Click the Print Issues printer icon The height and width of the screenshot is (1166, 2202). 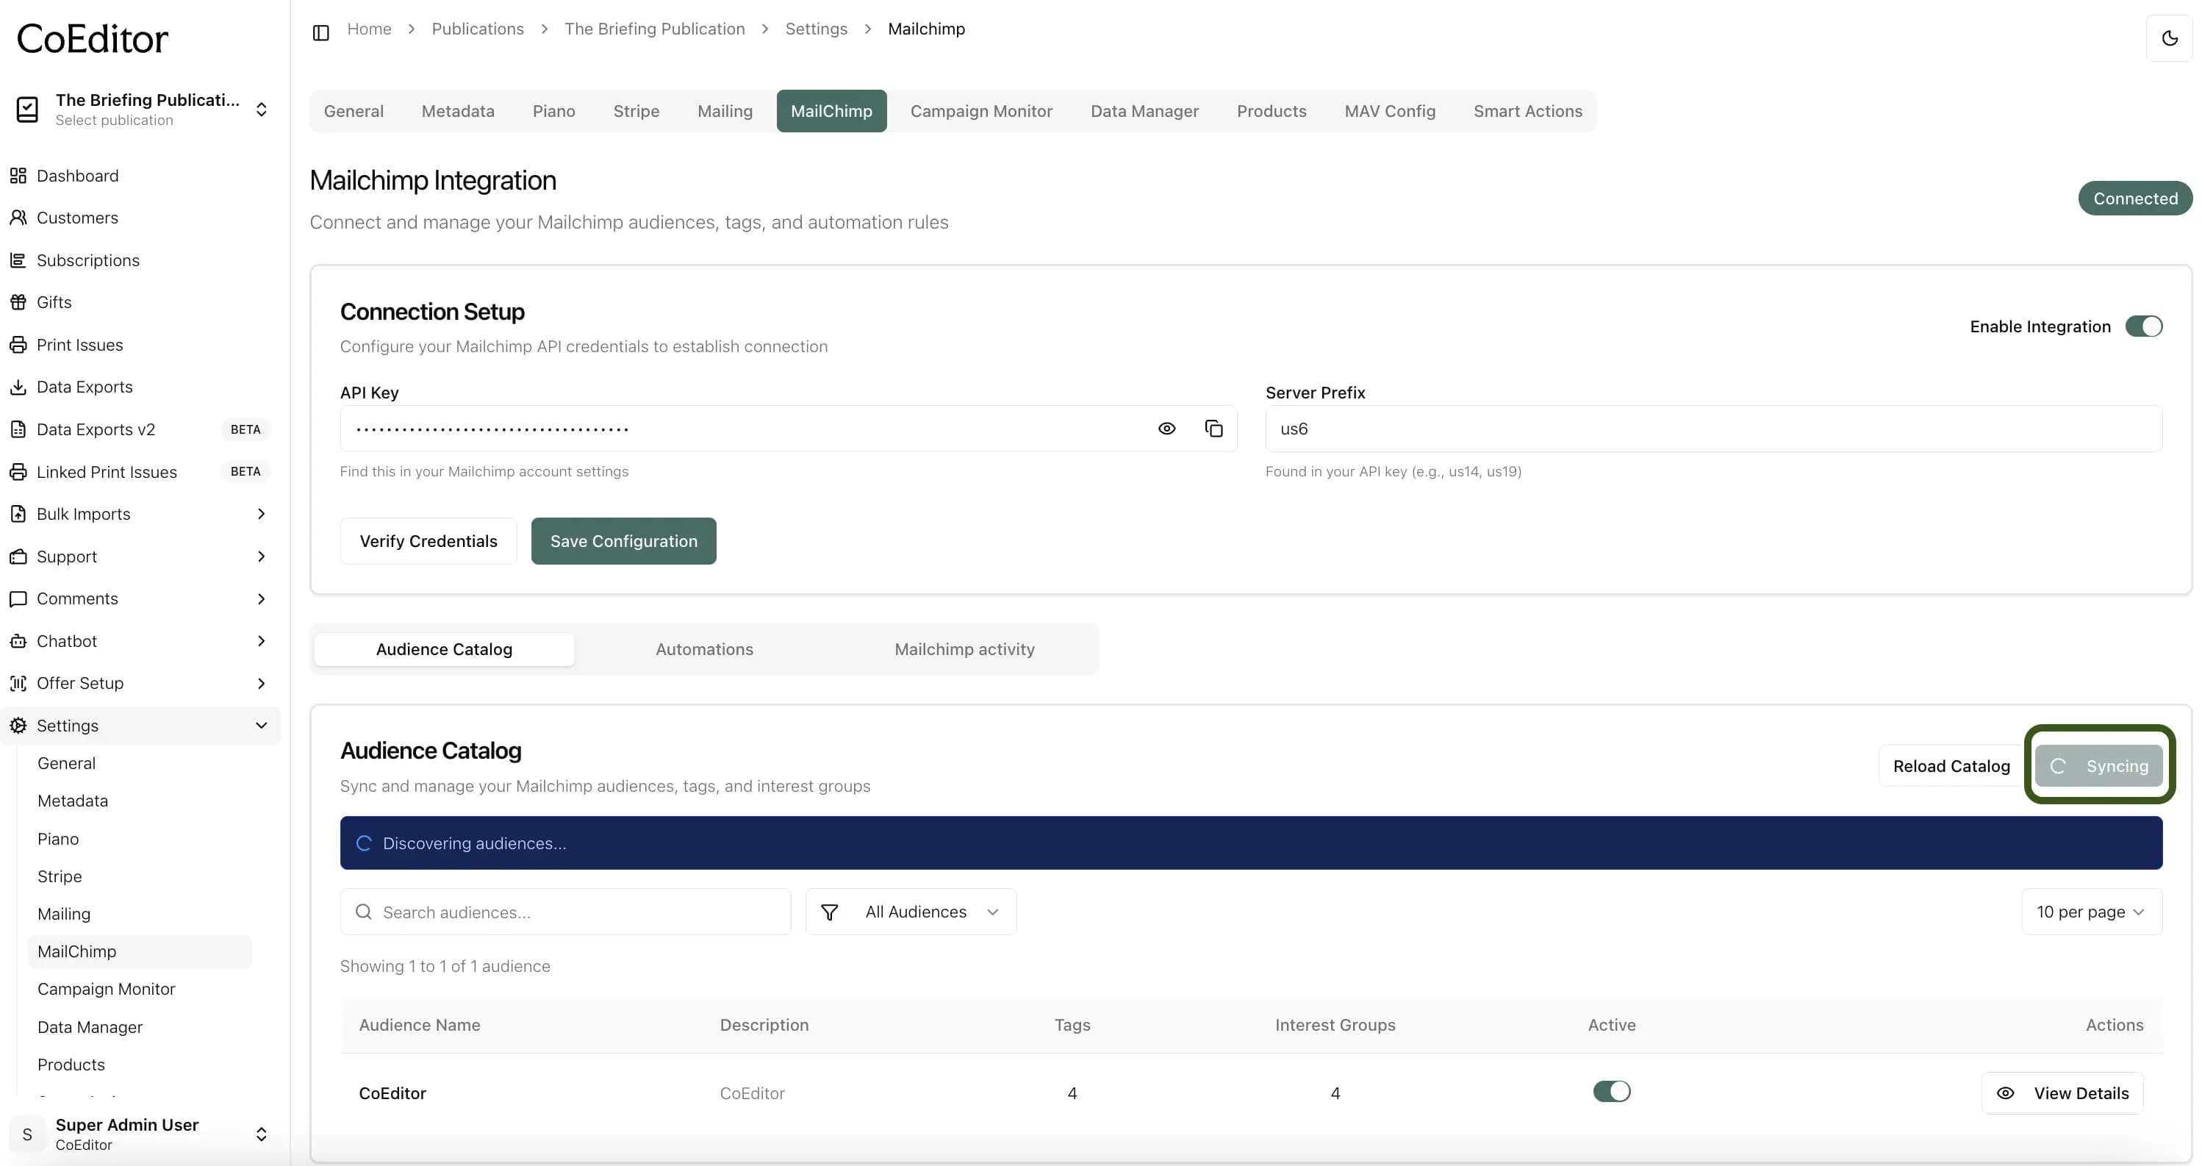18,345
